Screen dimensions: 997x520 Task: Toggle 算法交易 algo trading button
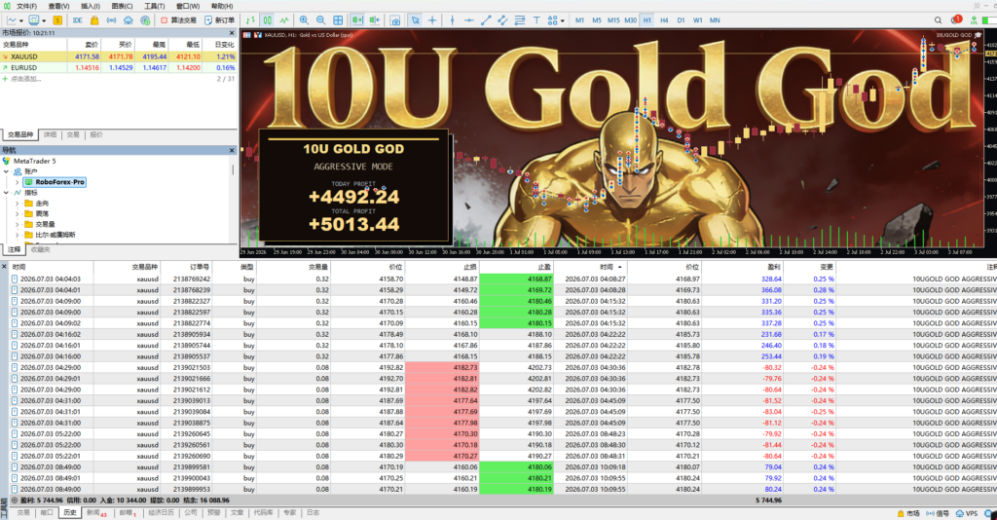click(x=178, y=20)
